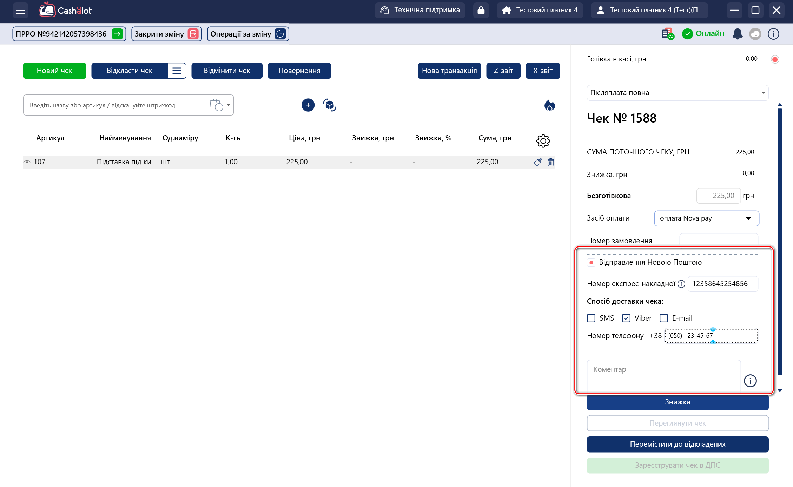Click the lock screen padlock icon
This screenshot has height=487, width=793.
(x=481, y=10)
